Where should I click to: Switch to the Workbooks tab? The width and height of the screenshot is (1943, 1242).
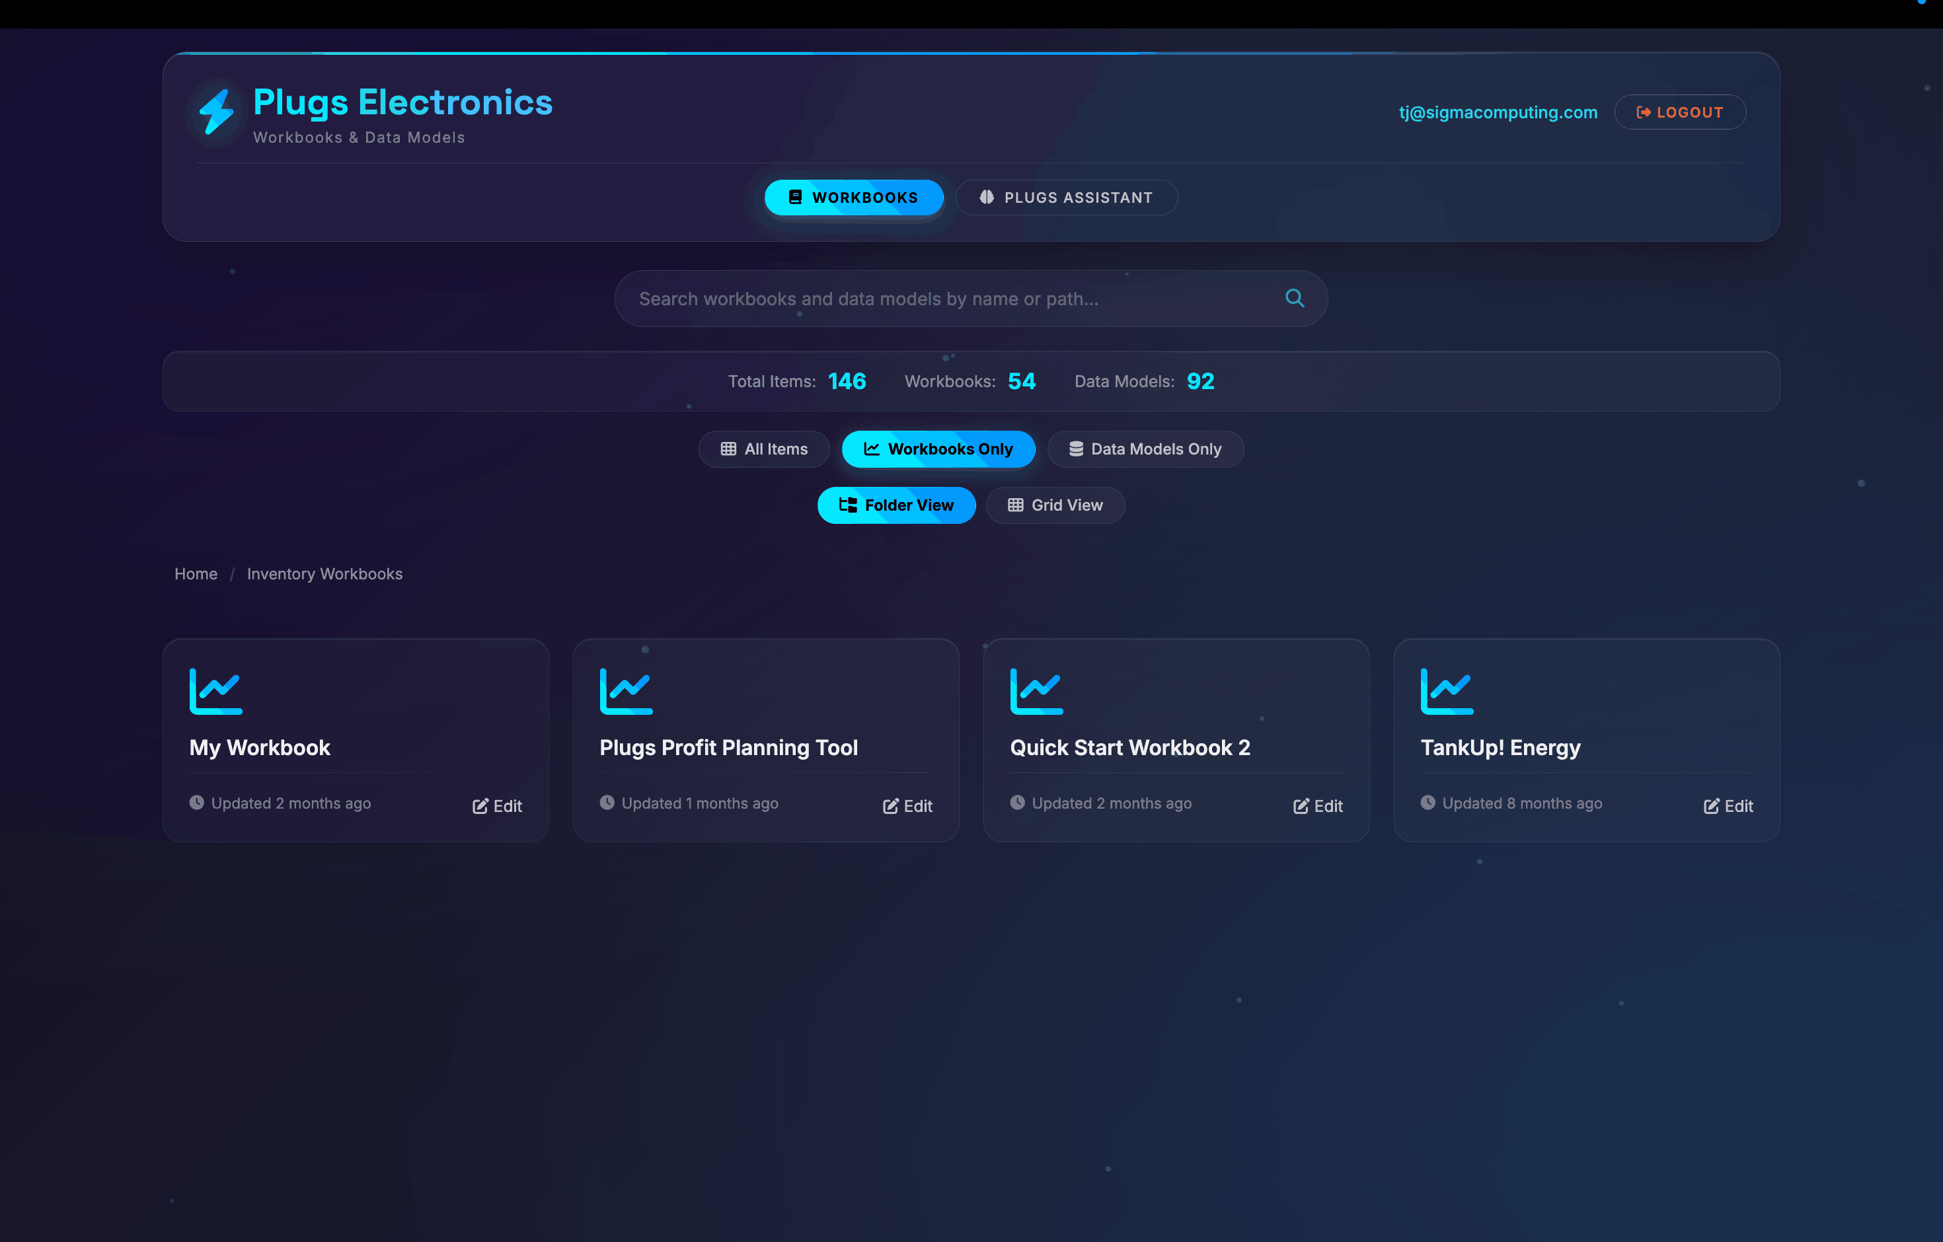tap(853, 198)
